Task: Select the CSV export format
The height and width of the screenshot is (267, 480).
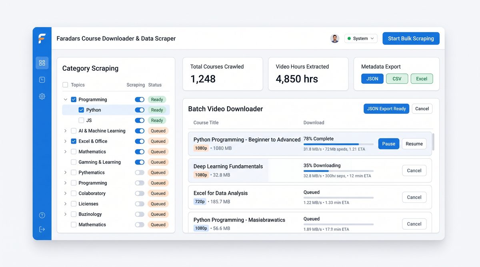Action: (397, 79)
